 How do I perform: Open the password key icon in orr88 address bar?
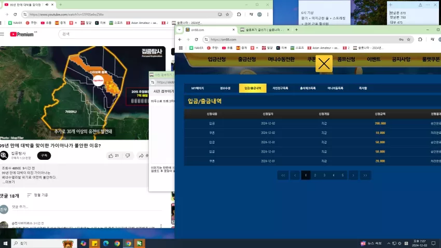[401, 39]
